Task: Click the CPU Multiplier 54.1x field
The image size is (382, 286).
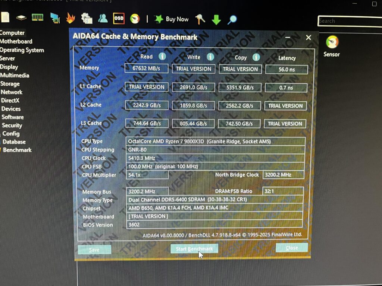Action: click(x=147, y=175)
